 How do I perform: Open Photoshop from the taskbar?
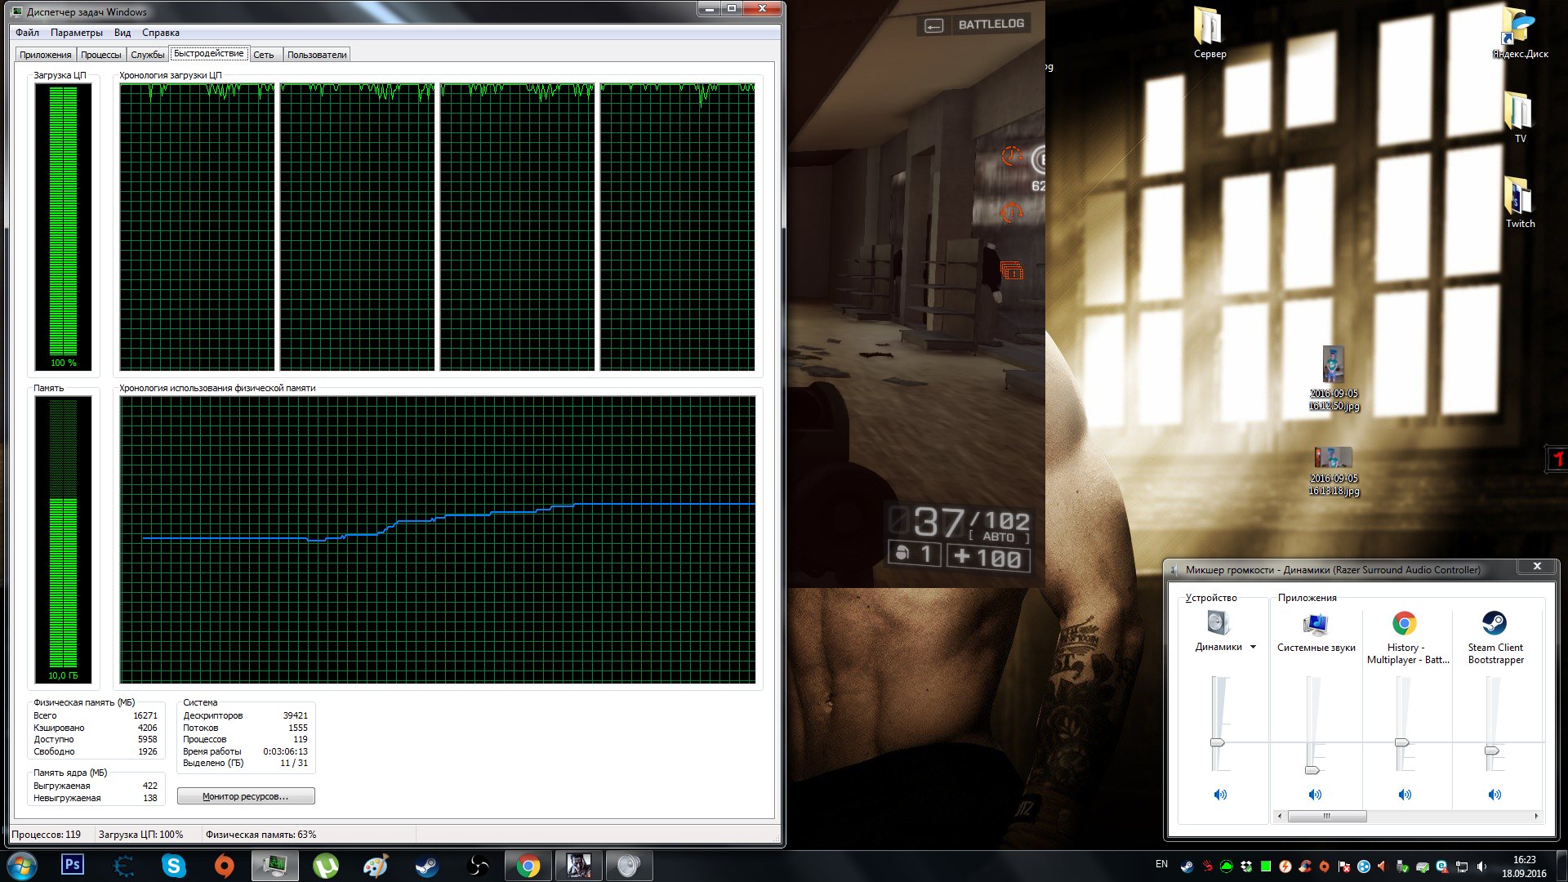coord(73,865)
